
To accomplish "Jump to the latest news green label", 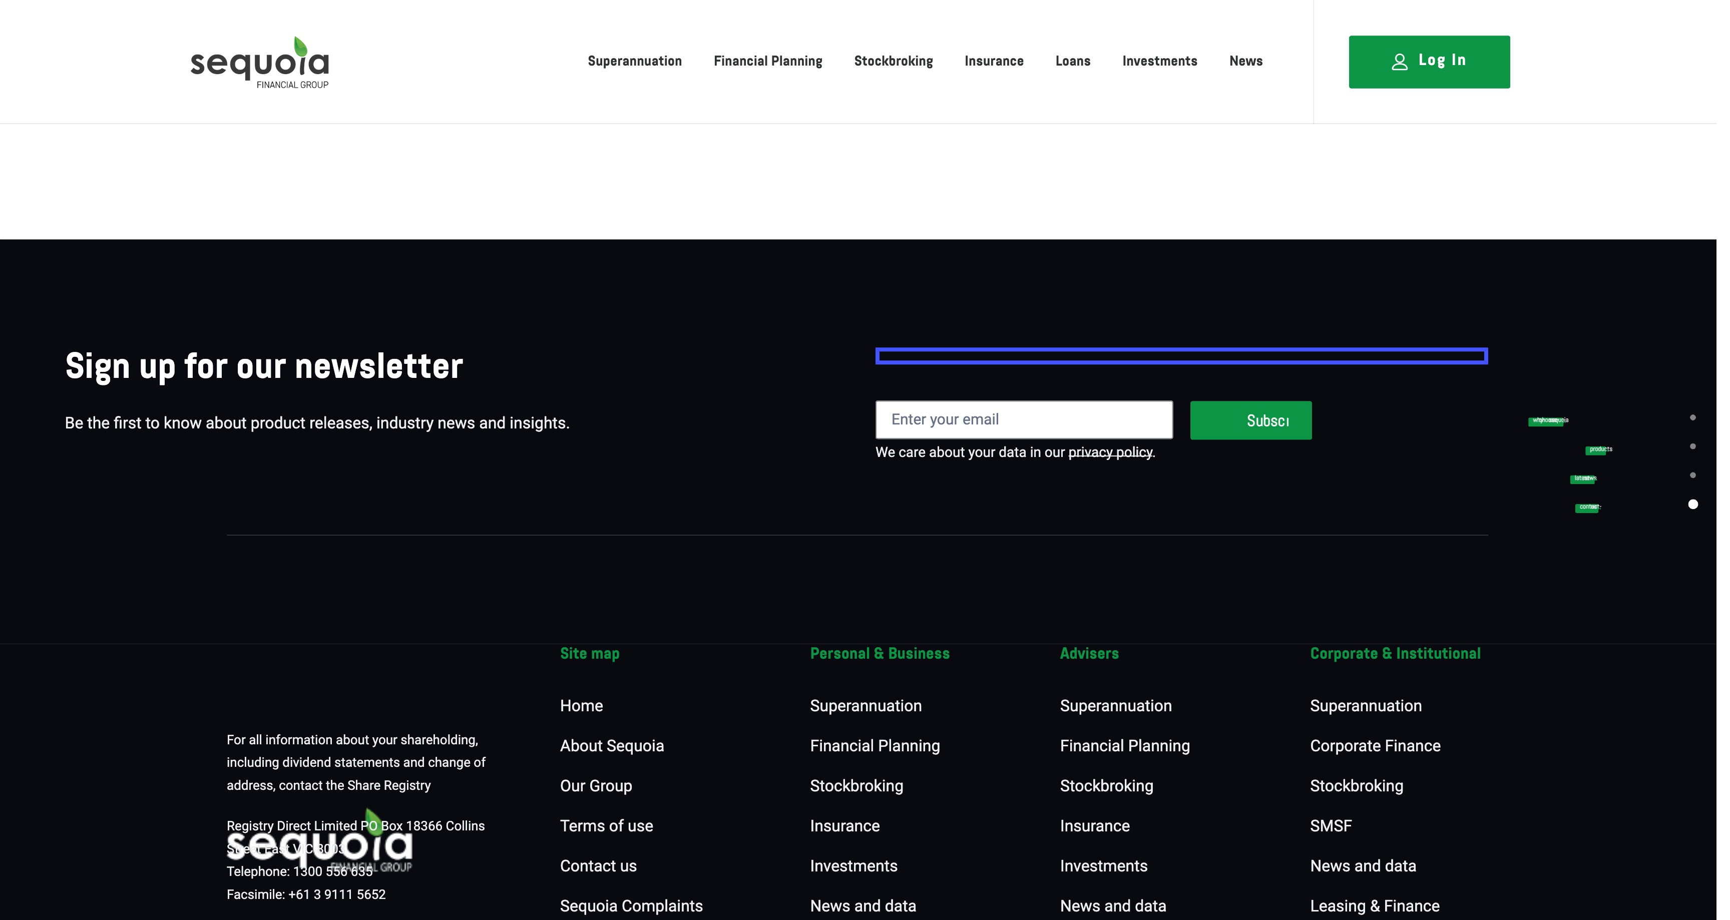I will [1584, 479].
